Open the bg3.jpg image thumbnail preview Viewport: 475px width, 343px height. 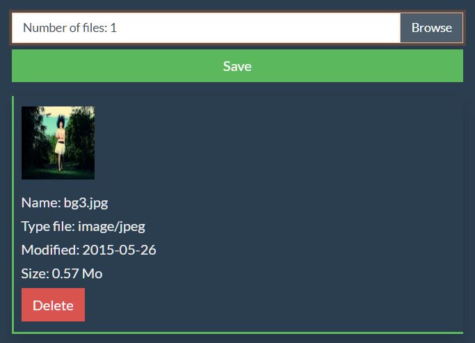point(58,143)
